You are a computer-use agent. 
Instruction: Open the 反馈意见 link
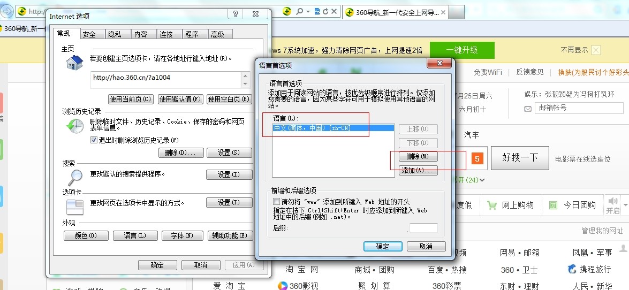(530, 72)
